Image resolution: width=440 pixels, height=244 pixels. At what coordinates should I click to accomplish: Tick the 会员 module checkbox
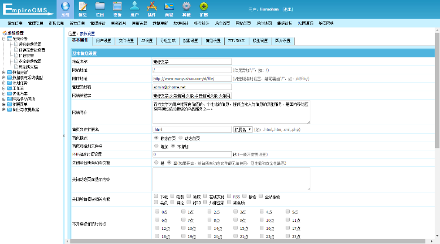(x=156, y=202)
